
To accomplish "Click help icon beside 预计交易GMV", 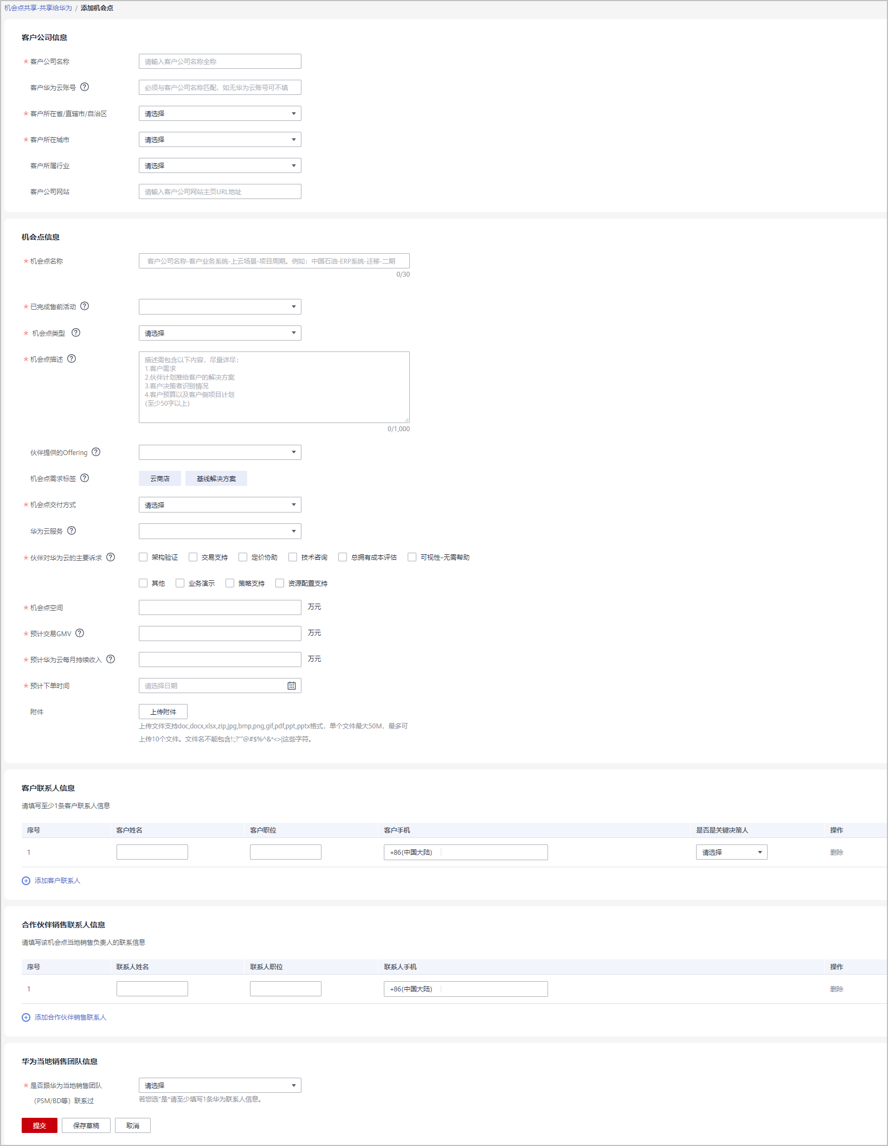I will click(x=80, y=633).
